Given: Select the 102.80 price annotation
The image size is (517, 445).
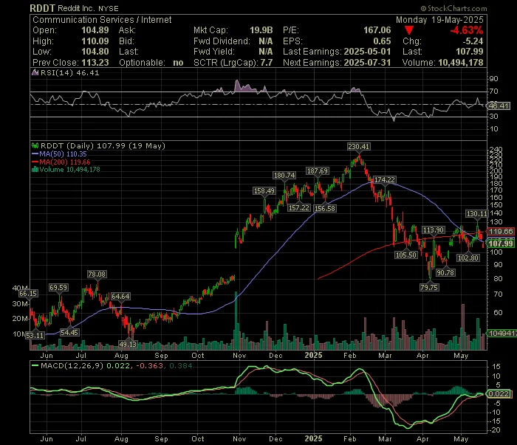Looking at the screenshot, I should coord(468,258).
